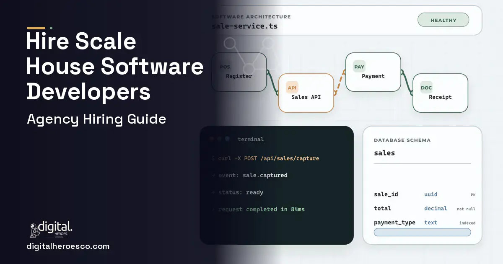Open the digitalheroesco.com link
Image resolution: width=503 pixels, height=264 pixels.
[68, 246]
